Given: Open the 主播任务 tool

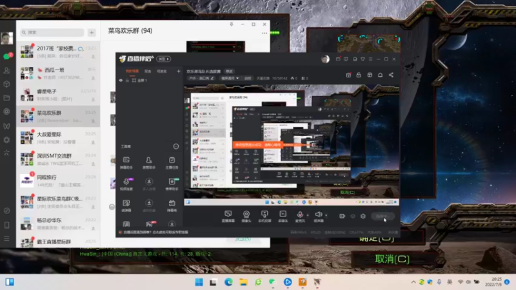Looking at the screenshot, I should pos(172,163).
